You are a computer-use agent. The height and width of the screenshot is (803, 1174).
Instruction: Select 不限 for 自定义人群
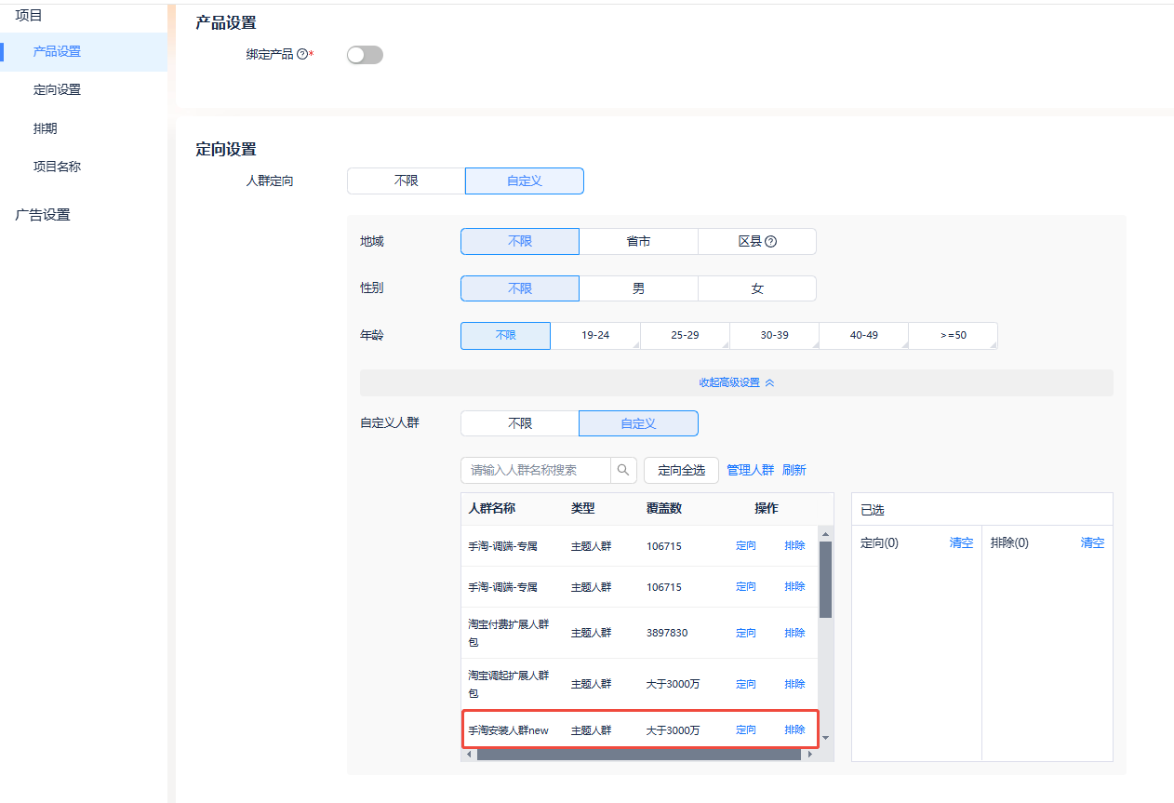point(520,423)
